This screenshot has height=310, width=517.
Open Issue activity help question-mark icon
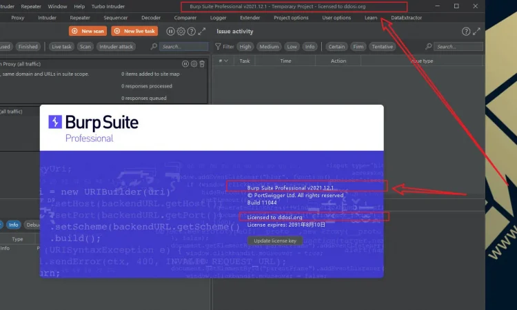pos(466,31)
